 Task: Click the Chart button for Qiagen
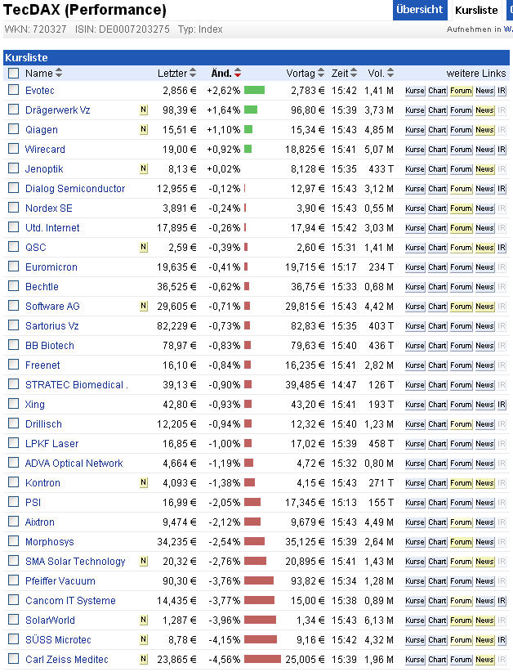437,130
